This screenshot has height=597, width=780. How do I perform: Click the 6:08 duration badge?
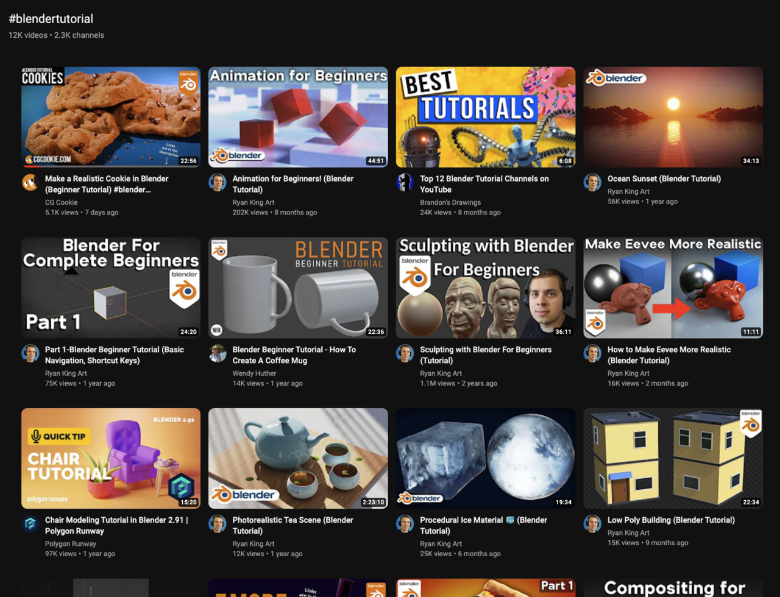pyautogui.click(x=565, y=161)
